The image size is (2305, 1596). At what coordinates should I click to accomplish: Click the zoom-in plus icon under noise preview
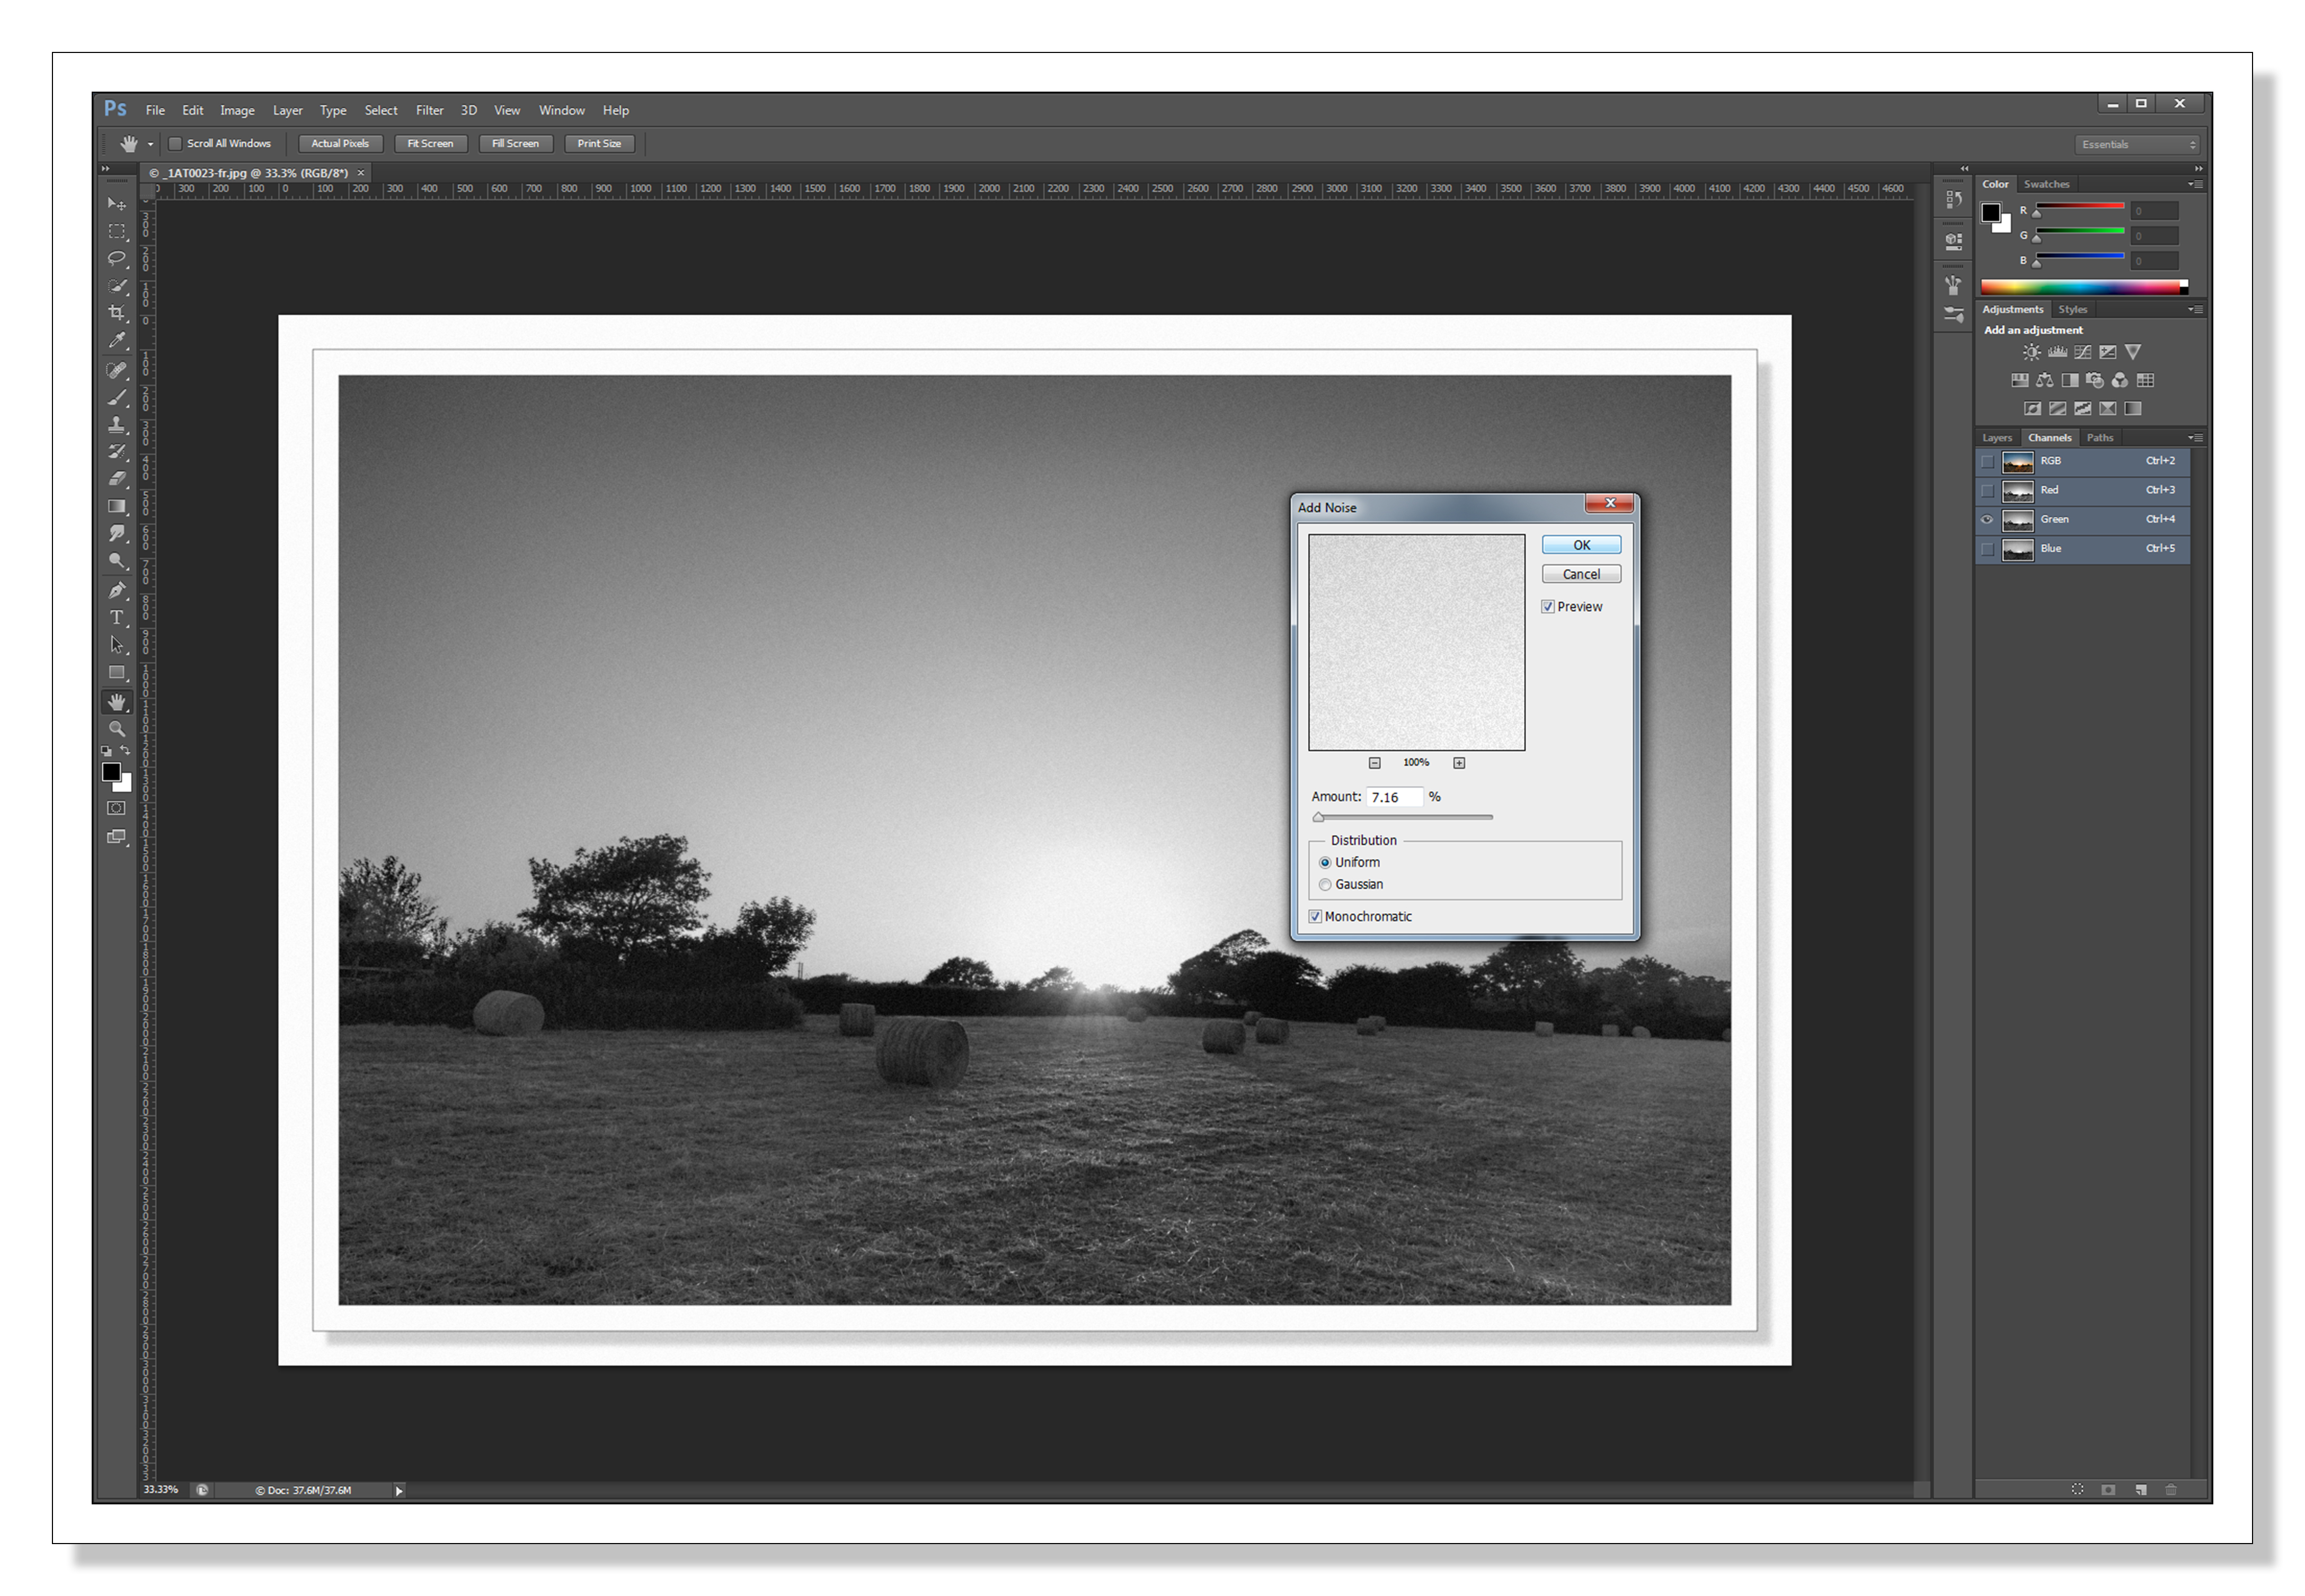click(1459, 763)
